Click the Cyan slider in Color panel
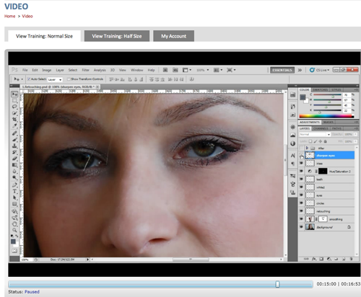This screenshot has width=361, height=297. 327,95
